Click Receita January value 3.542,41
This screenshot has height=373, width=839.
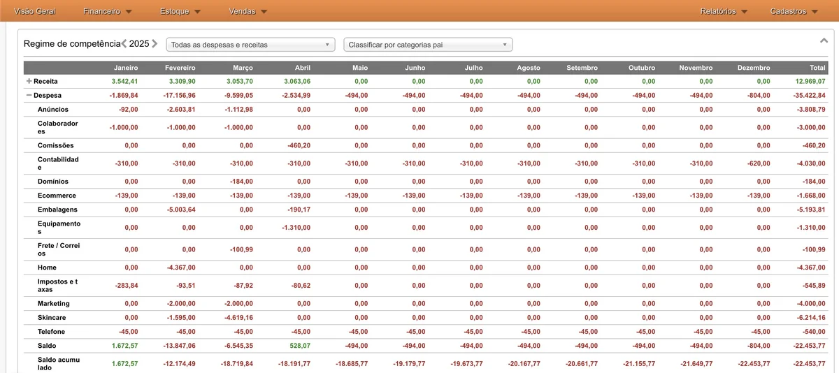[x=124, y=82]
